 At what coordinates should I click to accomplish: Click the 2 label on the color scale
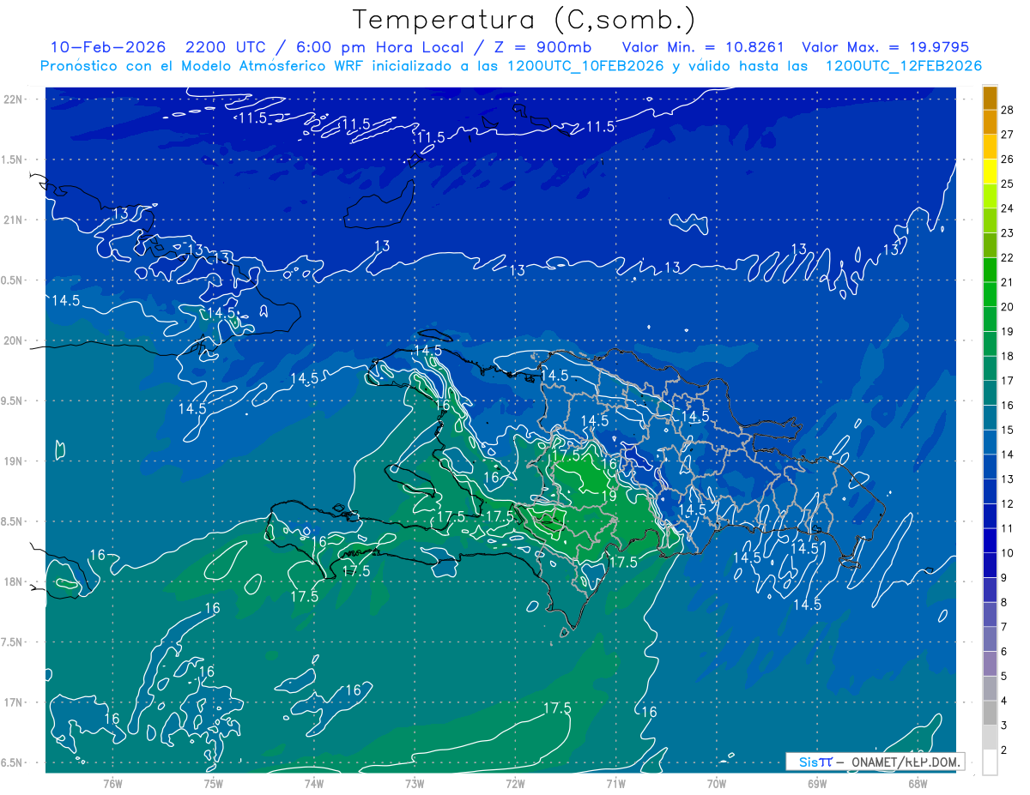click(x=1003, y=750)
